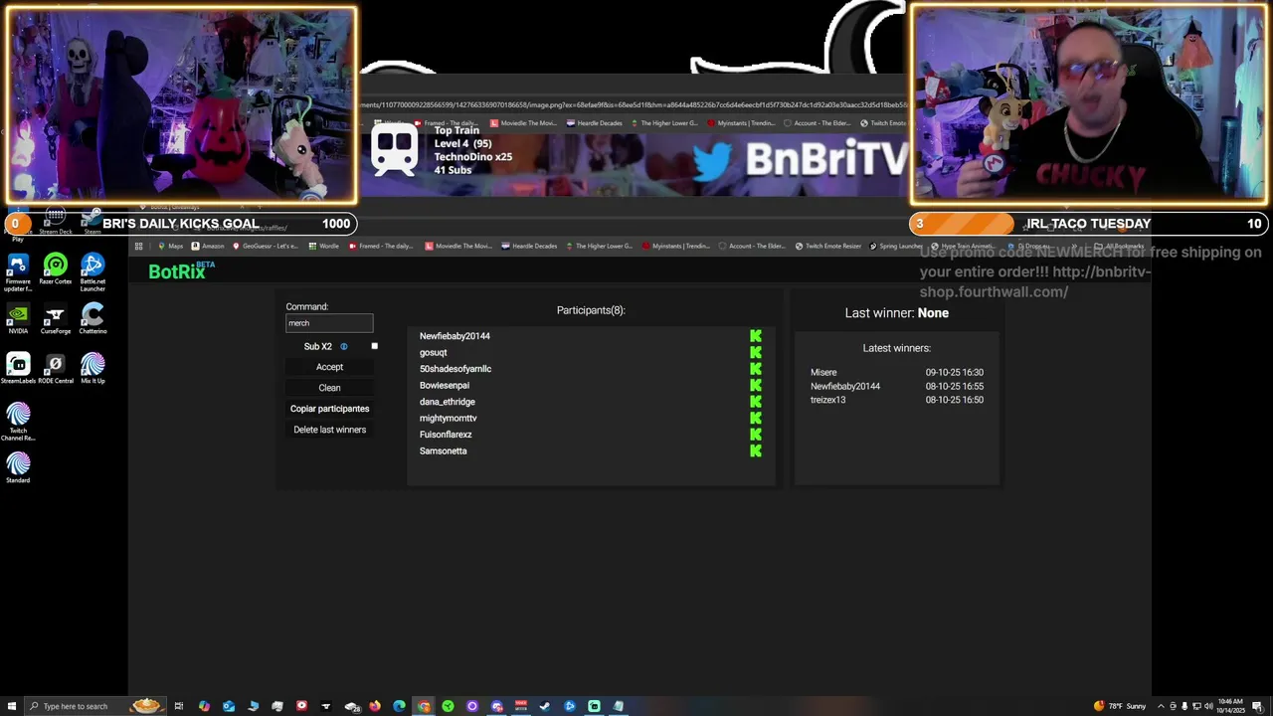1273x716 pixels.
Task: Click the 78°F Sunny weather widget
Action: [1122, 706]
